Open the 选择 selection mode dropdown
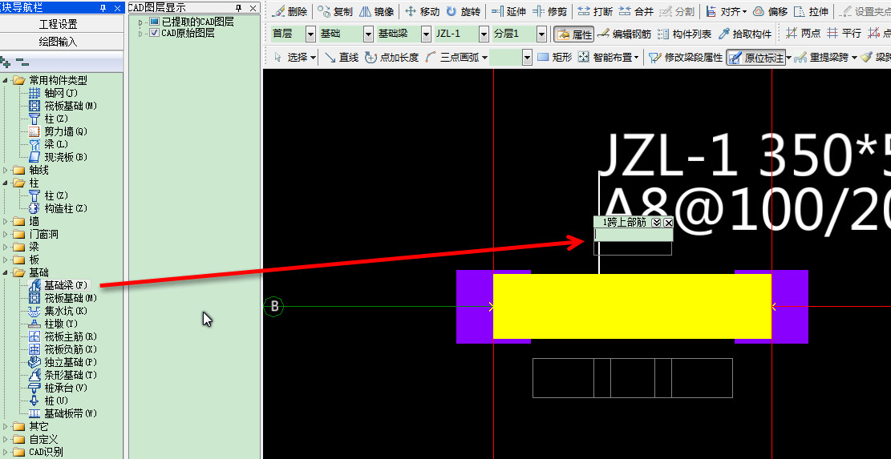 coord(313,58)
